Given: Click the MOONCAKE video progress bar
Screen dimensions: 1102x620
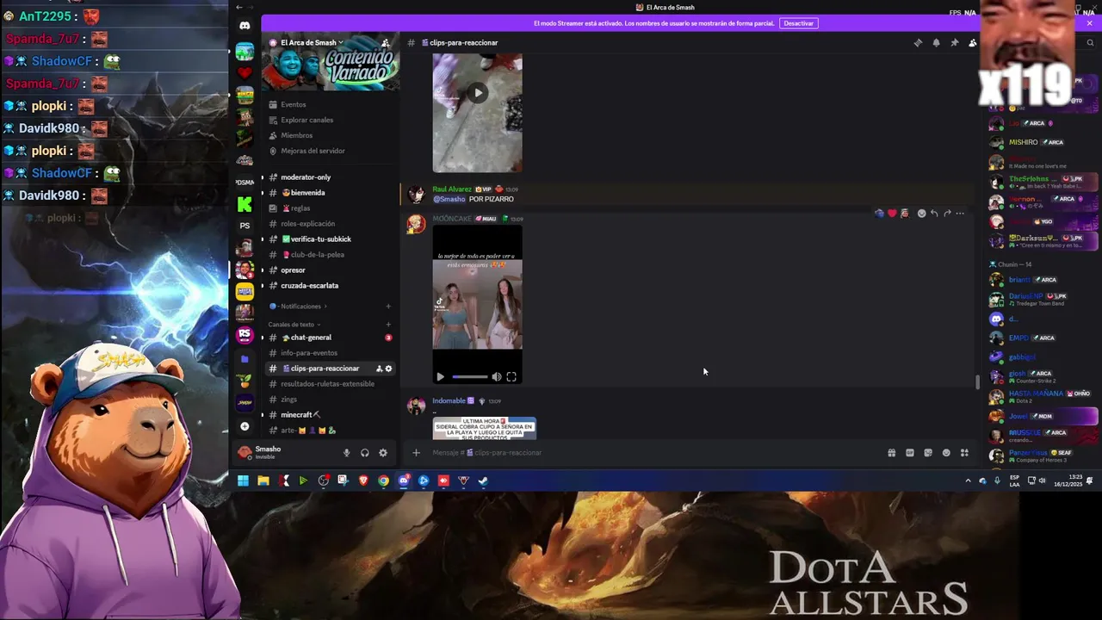Looking at the screenshot, I should pyautogui.click(x=470, y=377).
